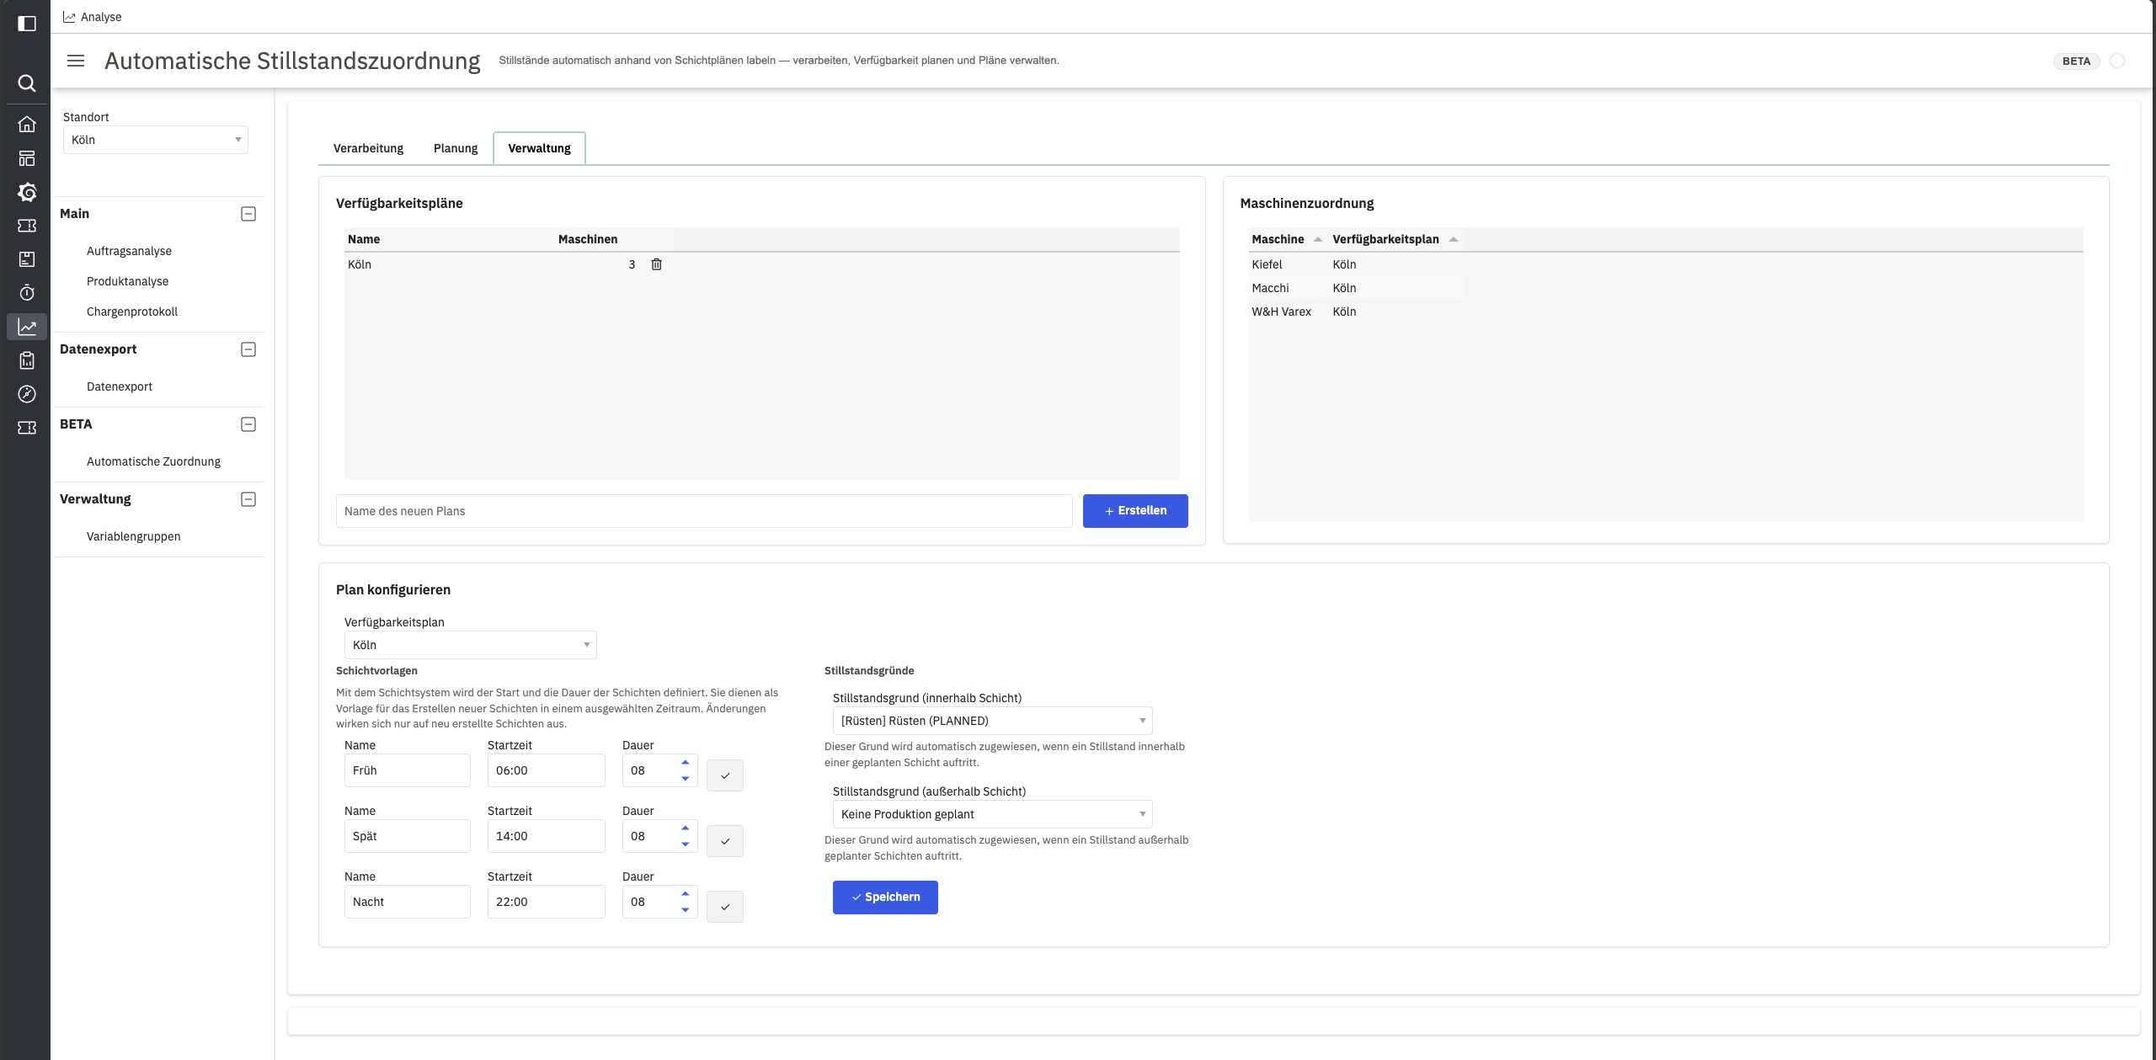2156x1060 pixels.
Task: Click the Erstellen button
Action: click(x=1135, y=511)
